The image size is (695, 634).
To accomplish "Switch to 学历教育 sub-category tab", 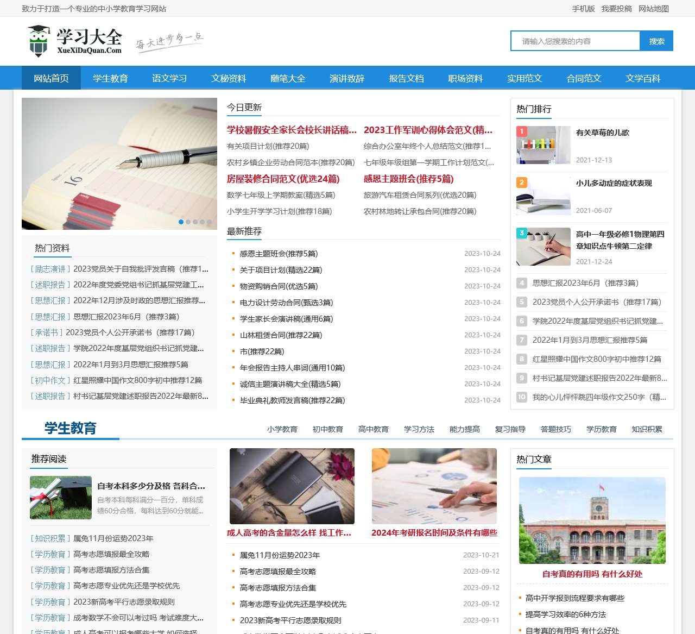I will (x=602, y=429).
